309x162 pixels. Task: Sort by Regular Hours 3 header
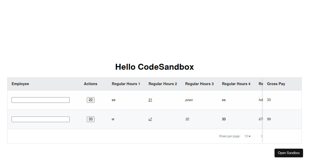(199, 84)
